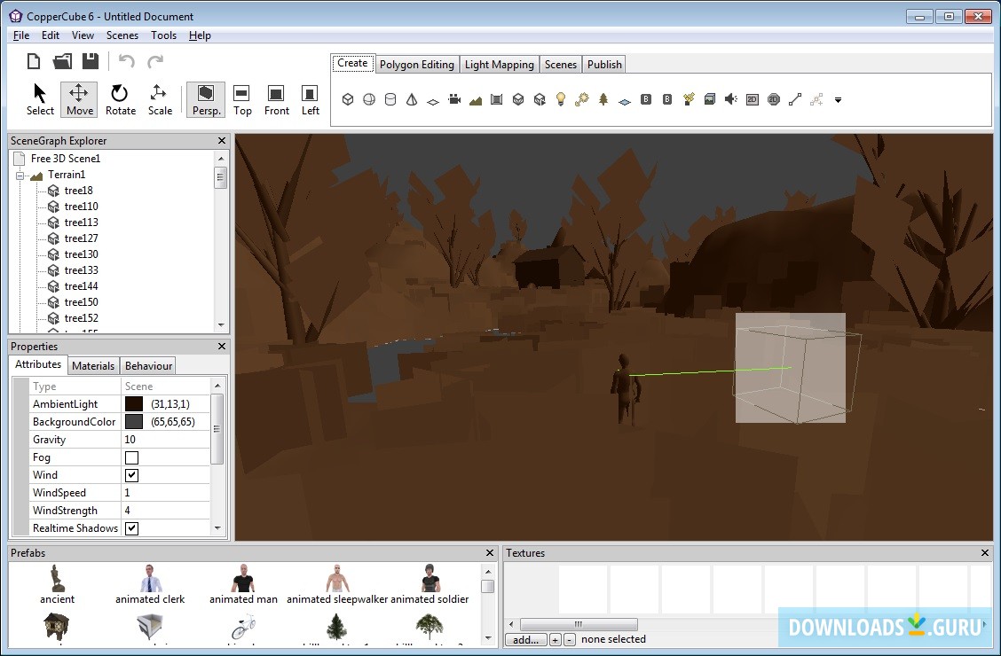Collapse the Terrain1 tree node
The image size is (1001, 656).
[x=20, y=176]
